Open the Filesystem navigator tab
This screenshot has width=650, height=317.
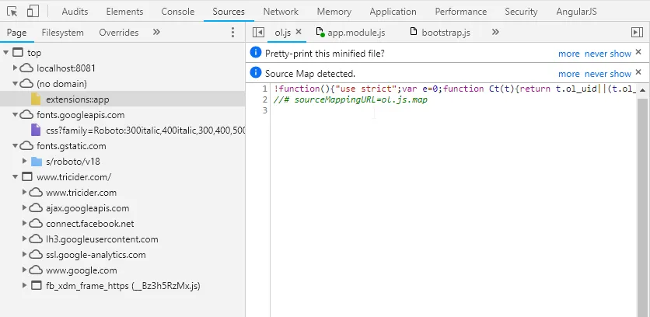pyautogui.click(x=63, y=33)
